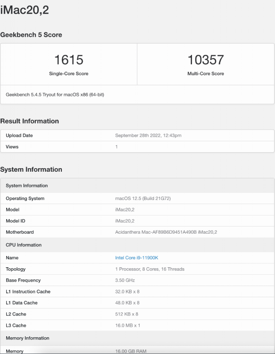Click the single-core score value 1615

(68, 60)
